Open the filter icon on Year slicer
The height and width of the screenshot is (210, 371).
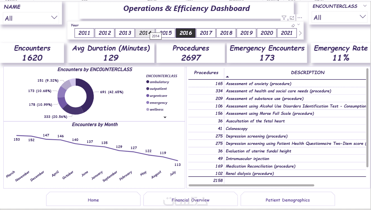(x=284, y=18)
